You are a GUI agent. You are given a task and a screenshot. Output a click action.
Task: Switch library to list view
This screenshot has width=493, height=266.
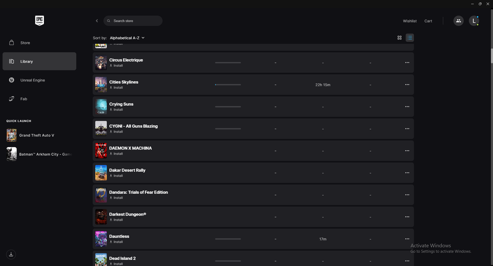[410, 38]
